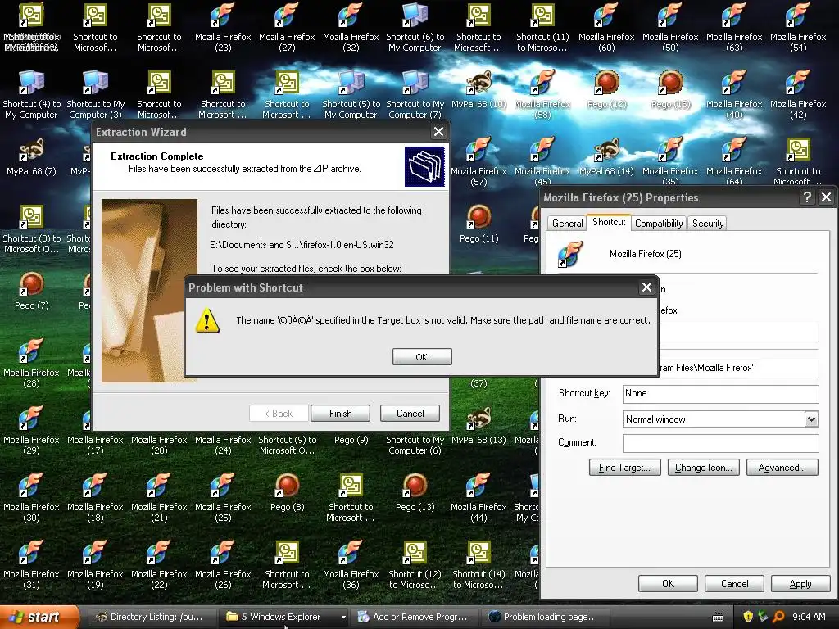Select Shortcut (11) to Microsoft icon
The image size is (839, 629).
click(x=542, y=28)
